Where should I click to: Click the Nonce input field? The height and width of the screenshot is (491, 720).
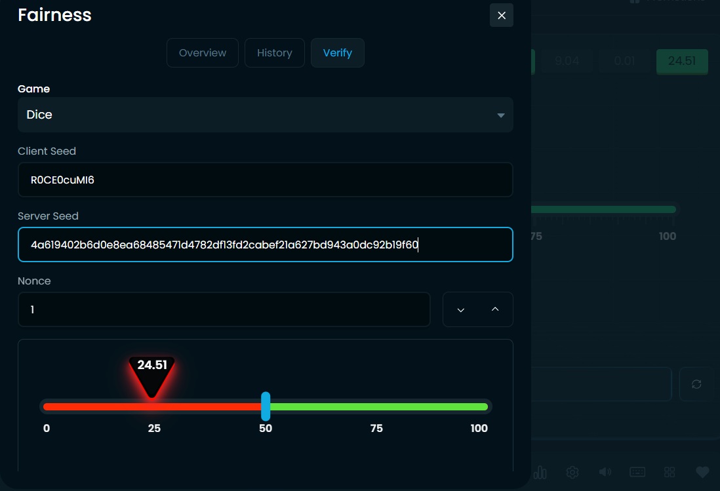[224, 309]
